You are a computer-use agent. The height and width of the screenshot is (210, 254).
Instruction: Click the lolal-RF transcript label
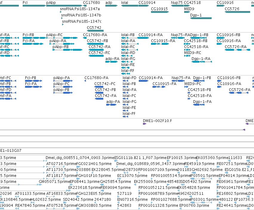point(128,71)
